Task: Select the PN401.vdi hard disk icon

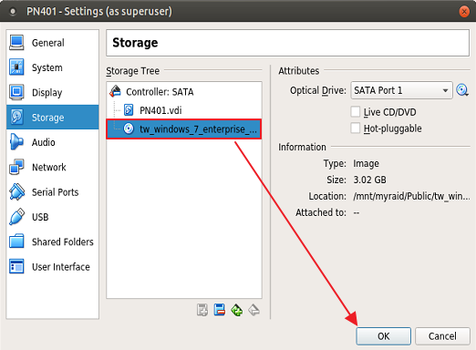Action: click(129, 110)
